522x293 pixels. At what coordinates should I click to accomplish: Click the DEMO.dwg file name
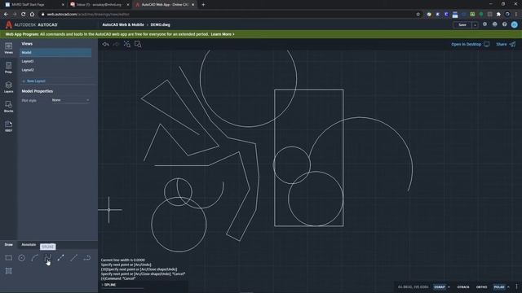pos(160,24)
